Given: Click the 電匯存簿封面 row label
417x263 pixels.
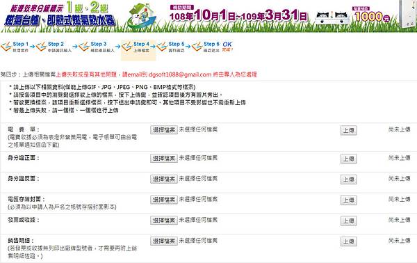Looking at the screenshot, I should (x=26, y=200).
